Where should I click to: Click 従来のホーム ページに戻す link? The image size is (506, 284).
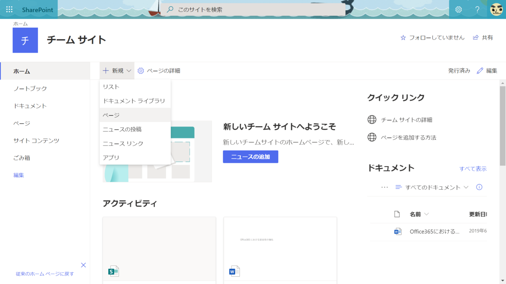(45, 274)
